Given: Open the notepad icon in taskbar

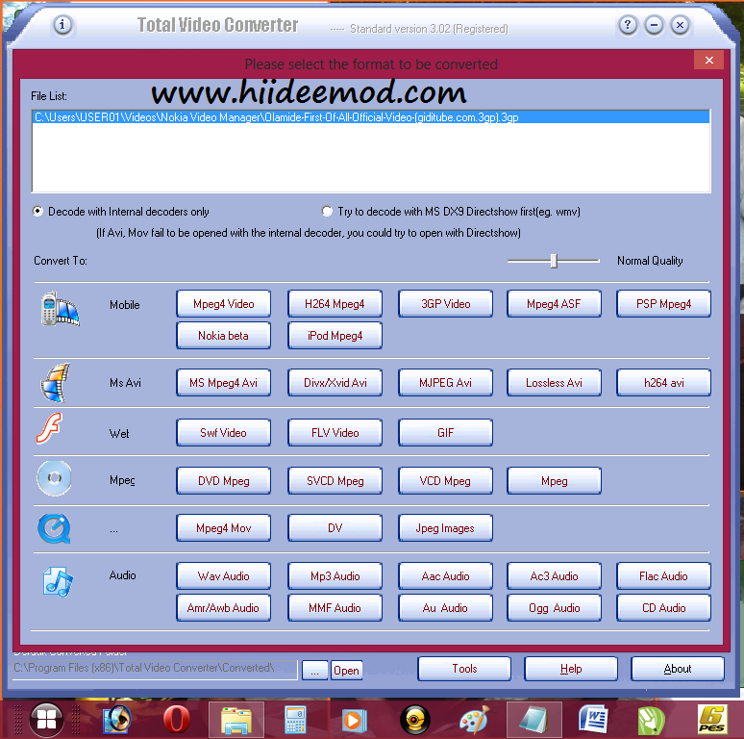Looking at the screenshot, I should (x=534, y=720).
